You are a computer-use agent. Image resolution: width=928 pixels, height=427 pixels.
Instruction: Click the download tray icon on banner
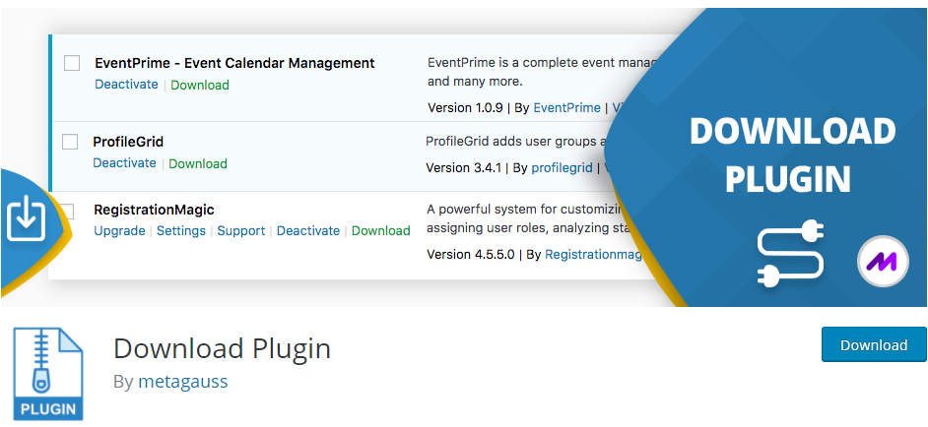pyautogui.click(x=26, y=220)
